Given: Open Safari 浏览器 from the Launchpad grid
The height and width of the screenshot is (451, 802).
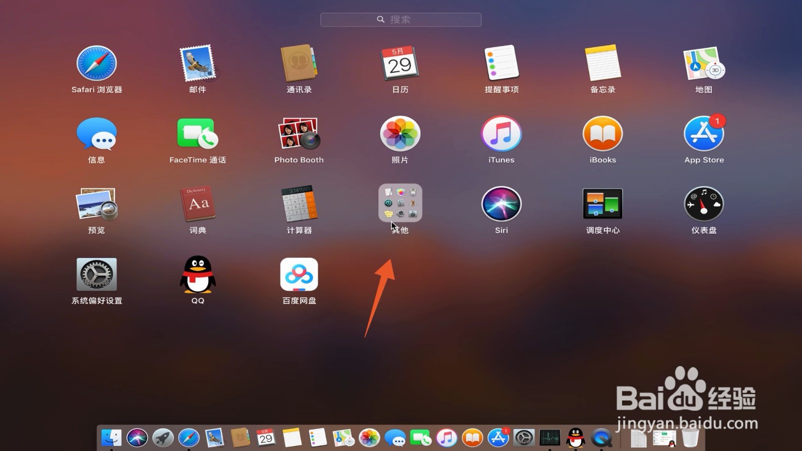Looking at the screenshot, I should 97,64.
